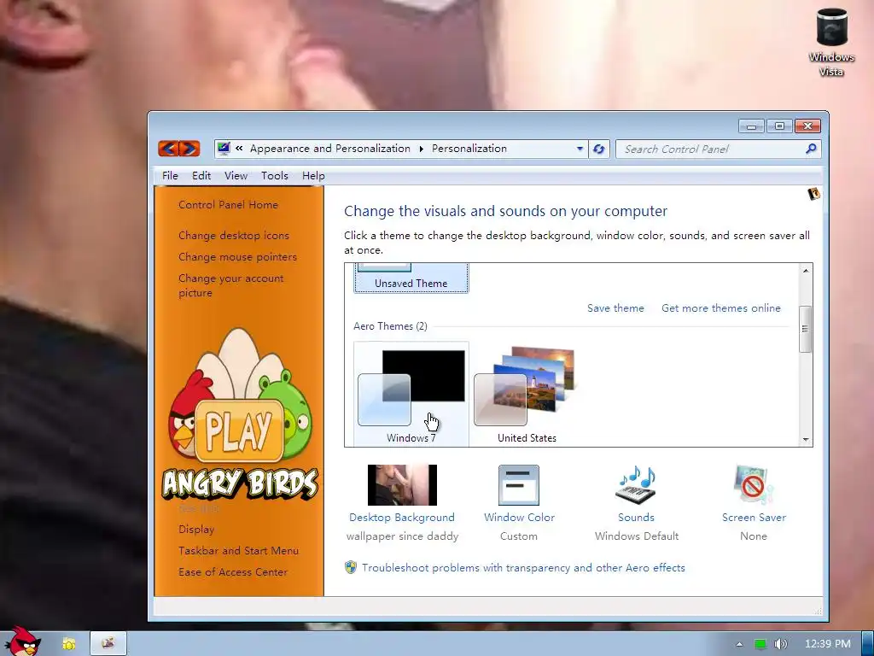Click the green tray icon
The width and height of the screenshot is (874, 656).
(760, 644)
